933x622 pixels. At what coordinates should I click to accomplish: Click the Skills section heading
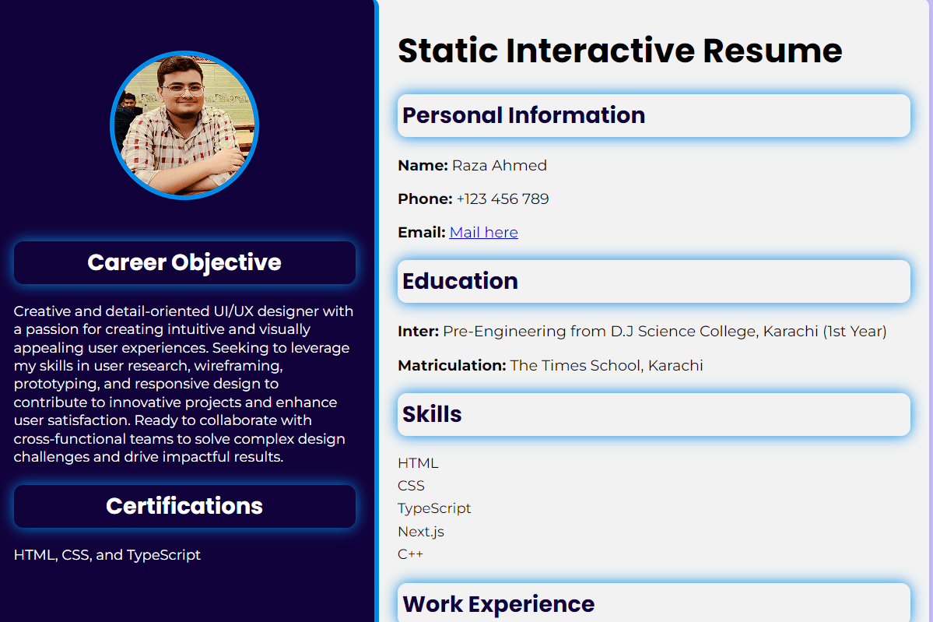654,414
